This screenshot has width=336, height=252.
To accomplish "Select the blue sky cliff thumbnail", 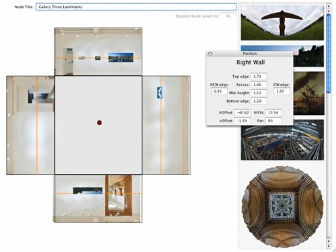I will [308, 56].
